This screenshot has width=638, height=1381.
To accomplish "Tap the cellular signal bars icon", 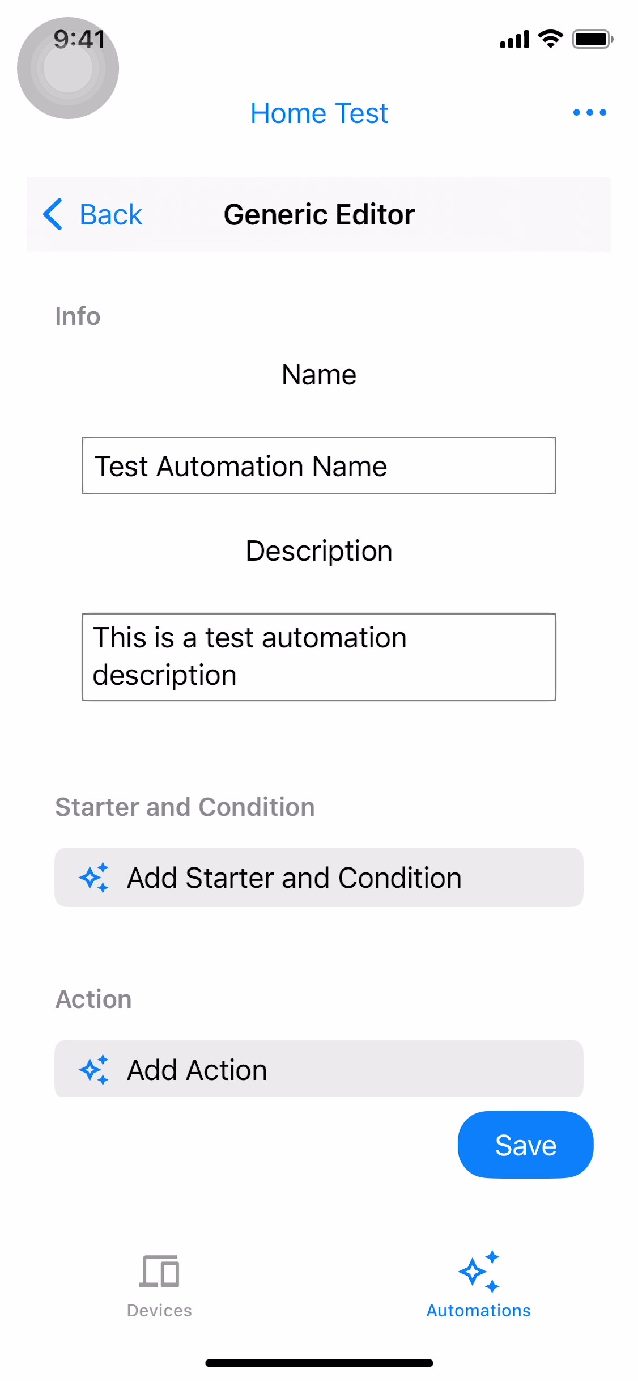I will click(514, 40).
